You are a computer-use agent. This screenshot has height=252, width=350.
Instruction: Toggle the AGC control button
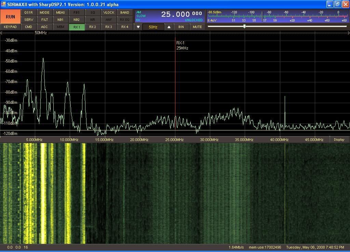coord(44,27)
